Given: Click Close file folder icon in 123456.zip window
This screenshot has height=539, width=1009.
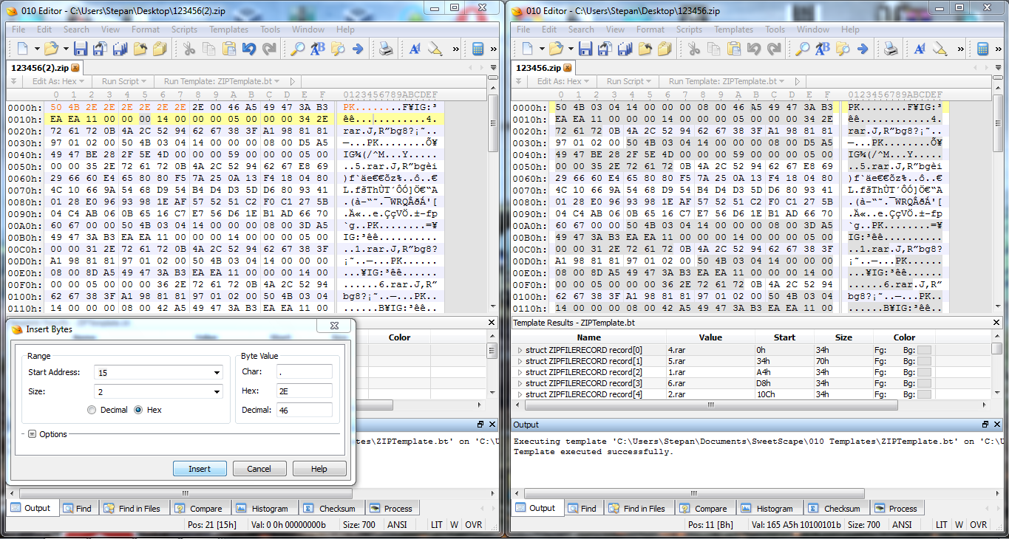Looking at the screenshot, I should [x=645, y=49].
